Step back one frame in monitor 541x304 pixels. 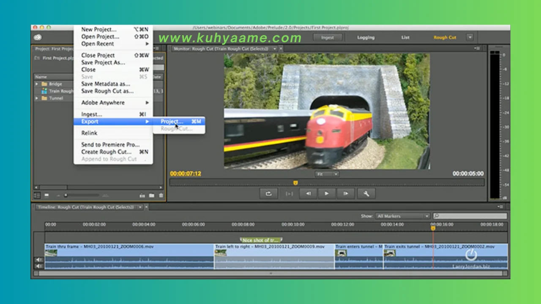point(308,194)
